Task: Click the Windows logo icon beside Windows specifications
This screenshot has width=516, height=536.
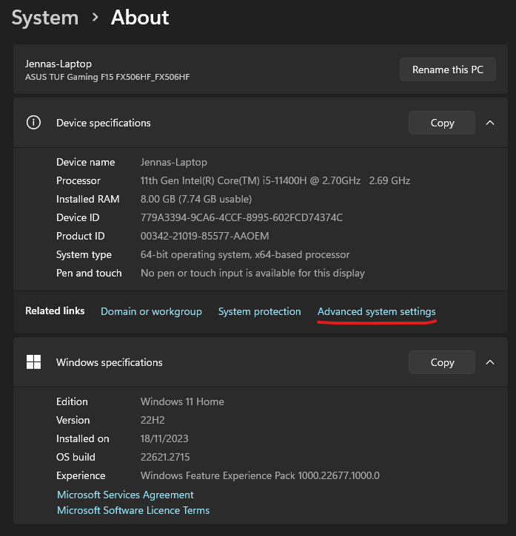Action: (x=33, y=362)
